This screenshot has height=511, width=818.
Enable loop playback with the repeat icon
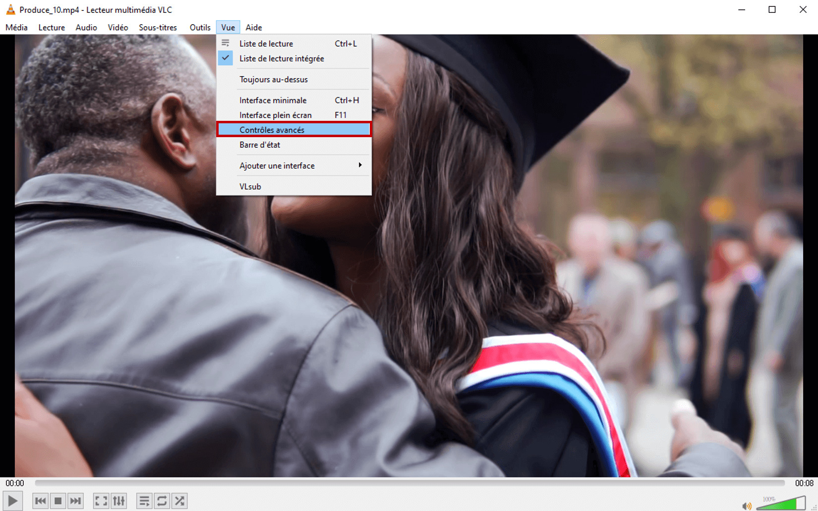pyautogui.click(x=162, y=500)
